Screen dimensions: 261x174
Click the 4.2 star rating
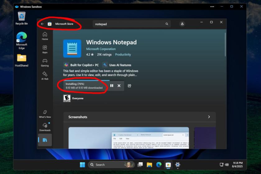[x=90, y=54]
